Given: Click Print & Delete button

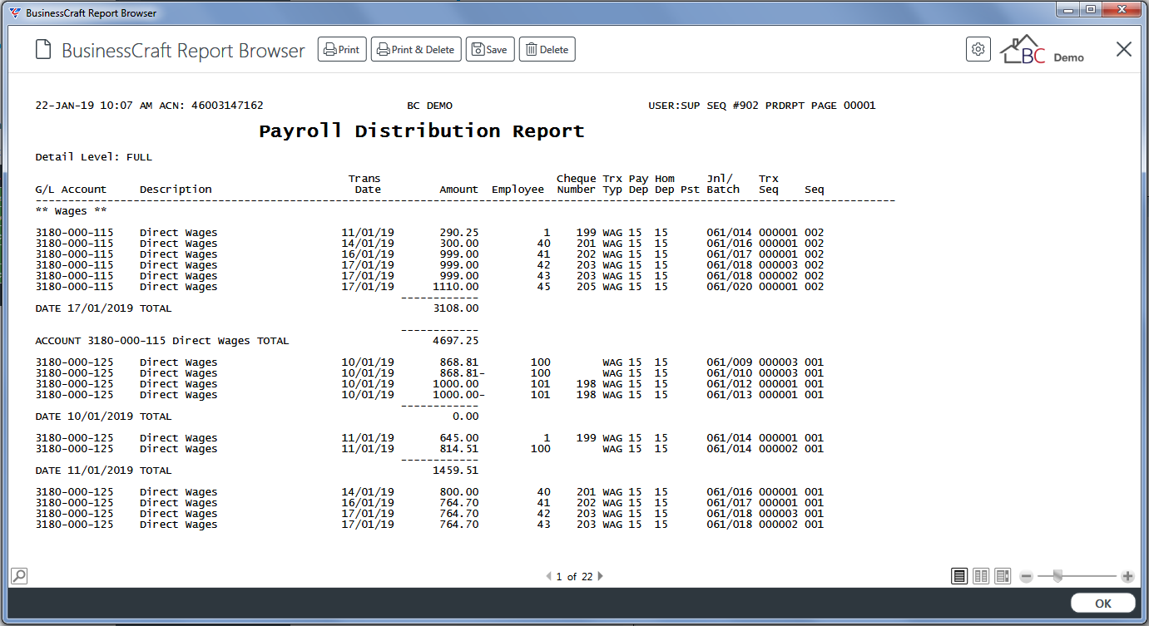Looking at the screenshot, I should pyautogui.click(x=416, y=50).
